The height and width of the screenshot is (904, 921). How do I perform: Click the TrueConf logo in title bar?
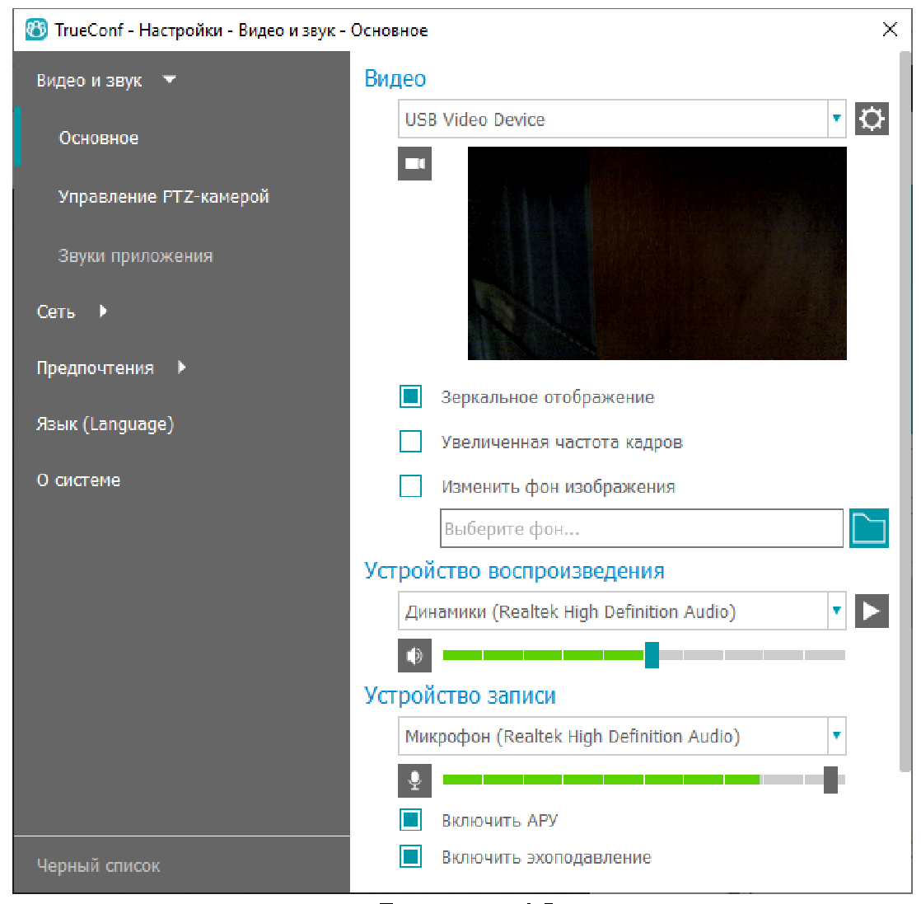click(x=36, y=30)
